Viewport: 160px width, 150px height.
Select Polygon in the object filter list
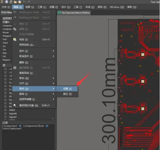(x=7, y=36)
